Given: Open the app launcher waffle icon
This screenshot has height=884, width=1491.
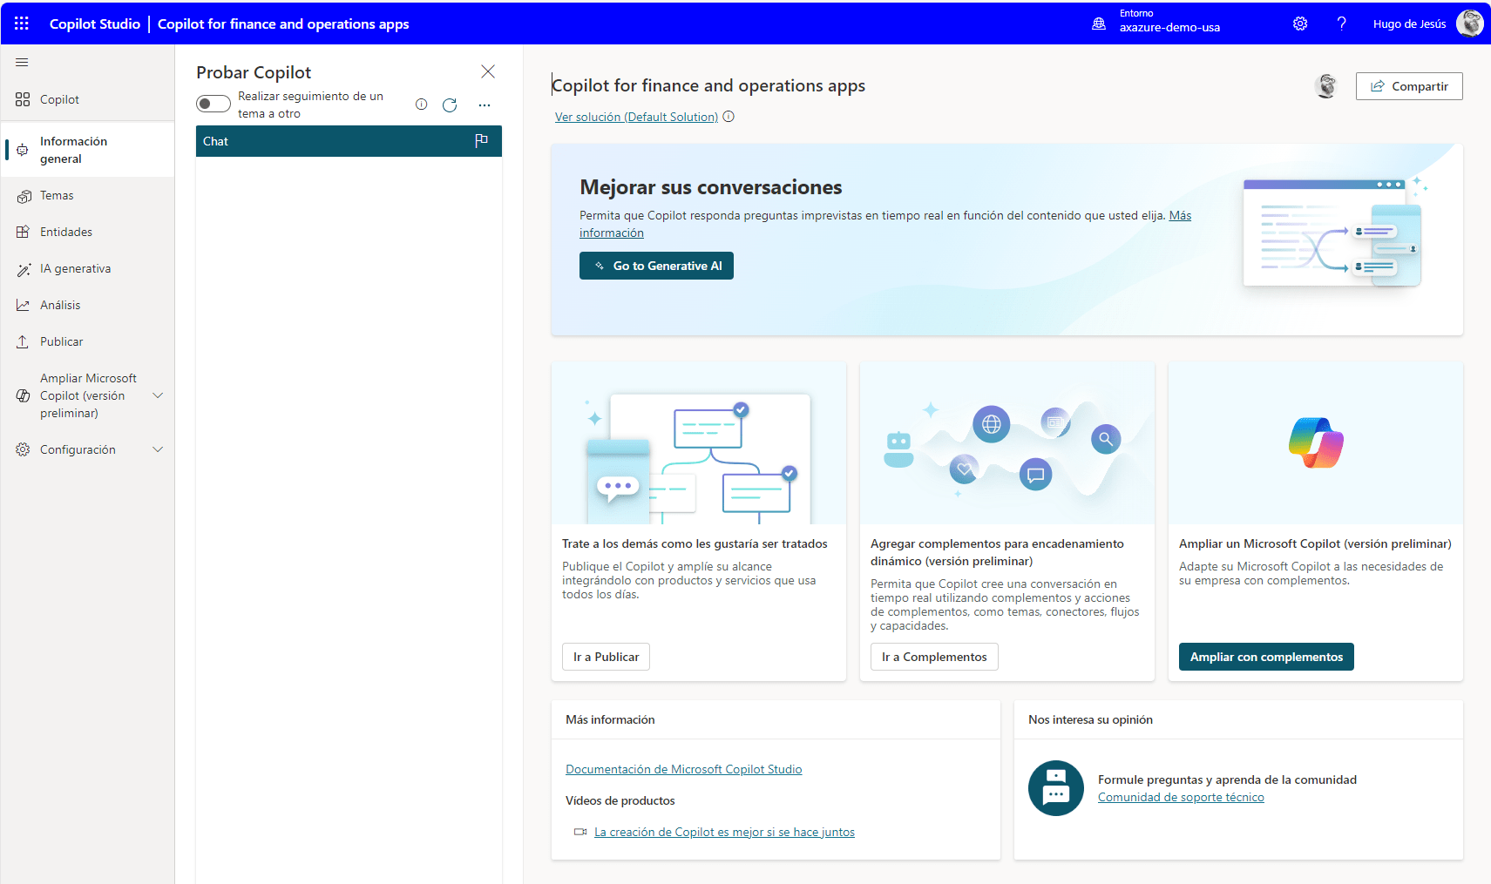Looking at the screenshot, I should [22, 24].
